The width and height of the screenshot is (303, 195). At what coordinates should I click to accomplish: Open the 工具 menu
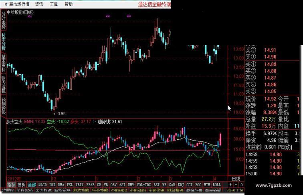click(x=54, y=4)
